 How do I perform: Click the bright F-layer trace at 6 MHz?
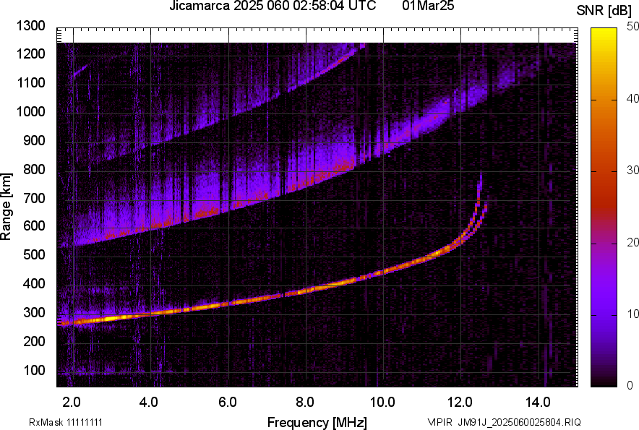pyautogui.click(x=228, y=303)
